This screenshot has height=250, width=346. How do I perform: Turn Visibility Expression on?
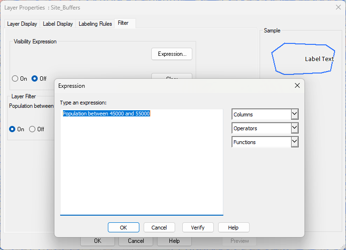15,79
